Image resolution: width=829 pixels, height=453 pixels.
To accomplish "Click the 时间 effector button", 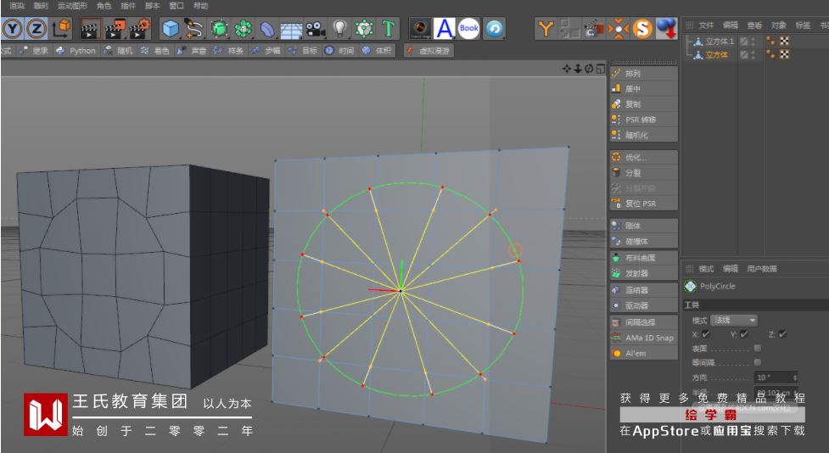I will (340, 51).
